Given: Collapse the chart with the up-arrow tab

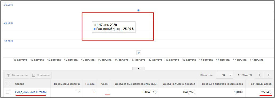Looking at the screenshot, I should [x=138, y=69].
